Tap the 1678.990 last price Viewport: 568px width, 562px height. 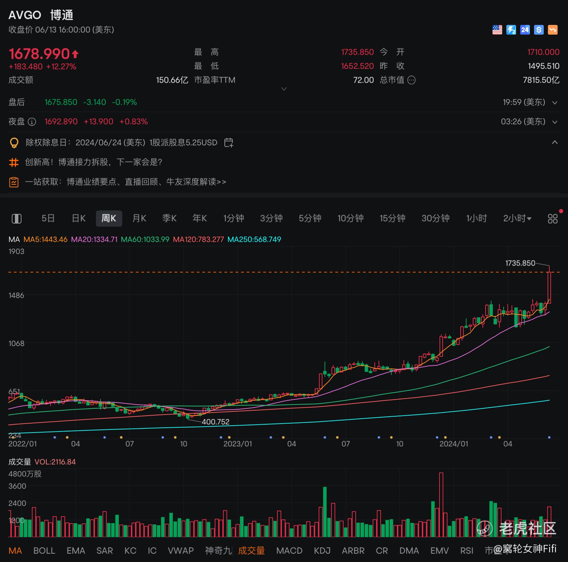tap(39, 54)
